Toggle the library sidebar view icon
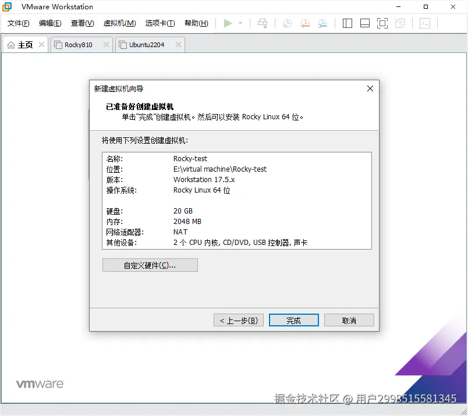Screen dimensions: 468x416 pyautogui.click(x=347, y=23)
